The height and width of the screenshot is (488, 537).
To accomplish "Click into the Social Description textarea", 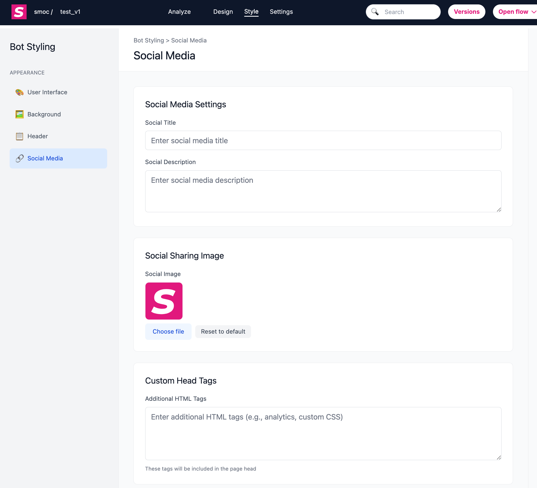I will 323,191.
